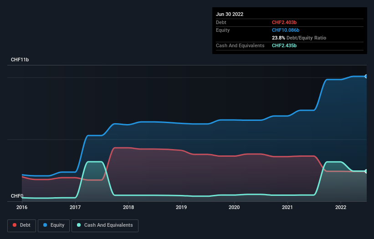Click the 2022 x-axis label

341,207
